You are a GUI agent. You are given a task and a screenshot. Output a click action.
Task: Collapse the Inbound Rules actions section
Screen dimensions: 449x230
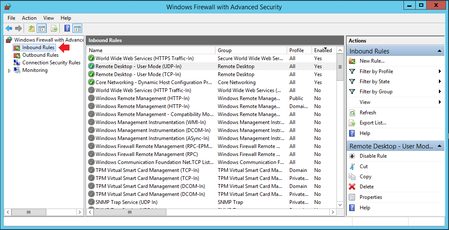tap(439, 51)
